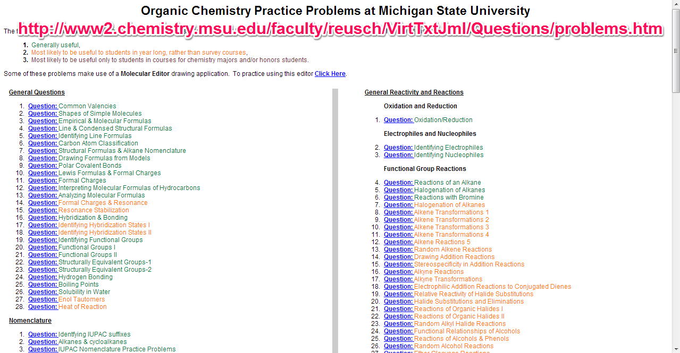
Task: Go to Question link for Hybridization & Bonding
Action: click(43, 218)
